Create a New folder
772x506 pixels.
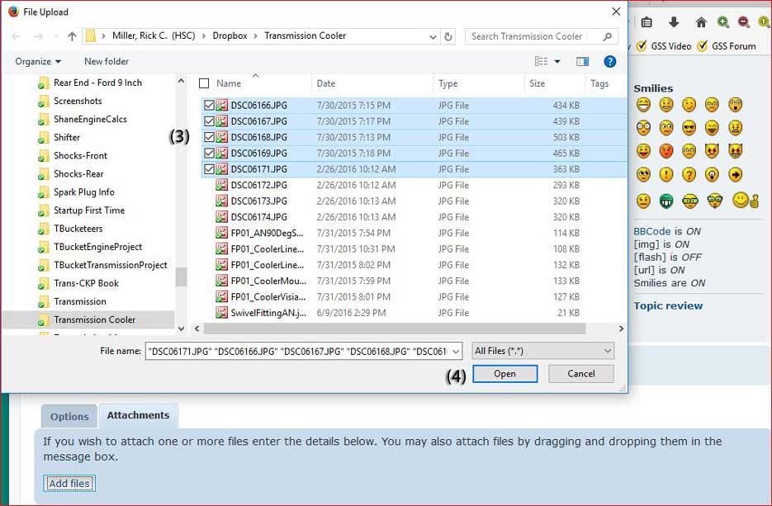[x=107, y=62]
